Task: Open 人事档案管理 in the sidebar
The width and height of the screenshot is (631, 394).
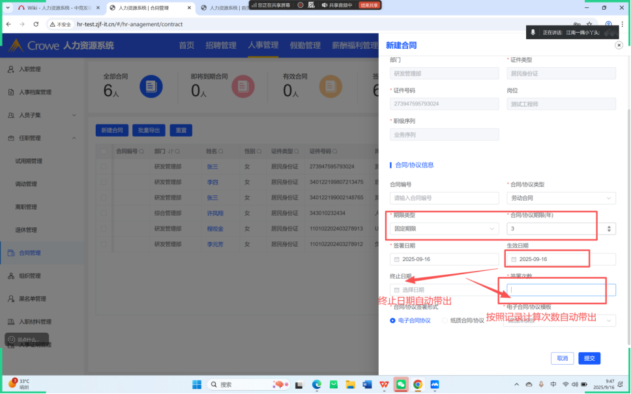Action: coord(35,92)
